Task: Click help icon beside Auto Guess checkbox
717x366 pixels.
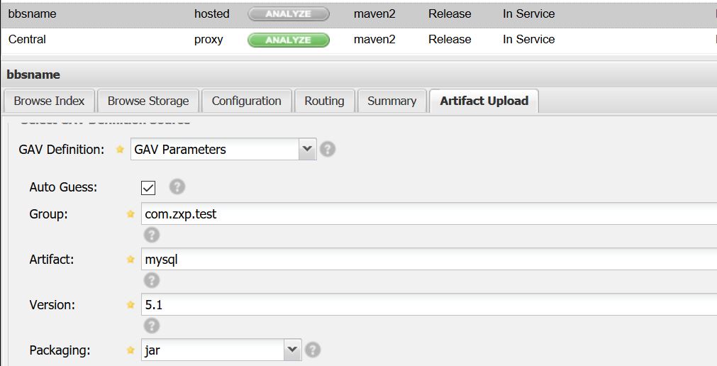Action: (x=177, y=187)
